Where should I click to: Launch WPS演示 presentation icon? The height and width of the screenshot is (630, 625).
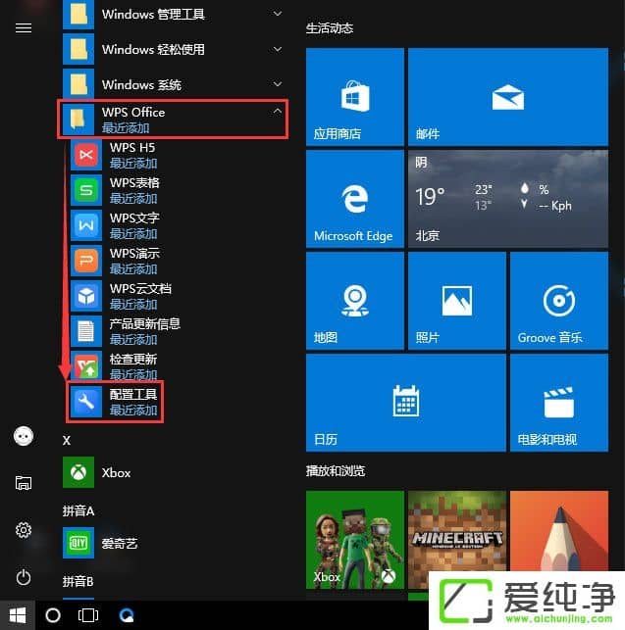(86, 262)
